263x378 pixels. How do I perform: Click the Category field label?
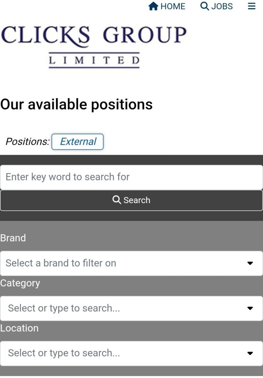click(x=20, y=283)
